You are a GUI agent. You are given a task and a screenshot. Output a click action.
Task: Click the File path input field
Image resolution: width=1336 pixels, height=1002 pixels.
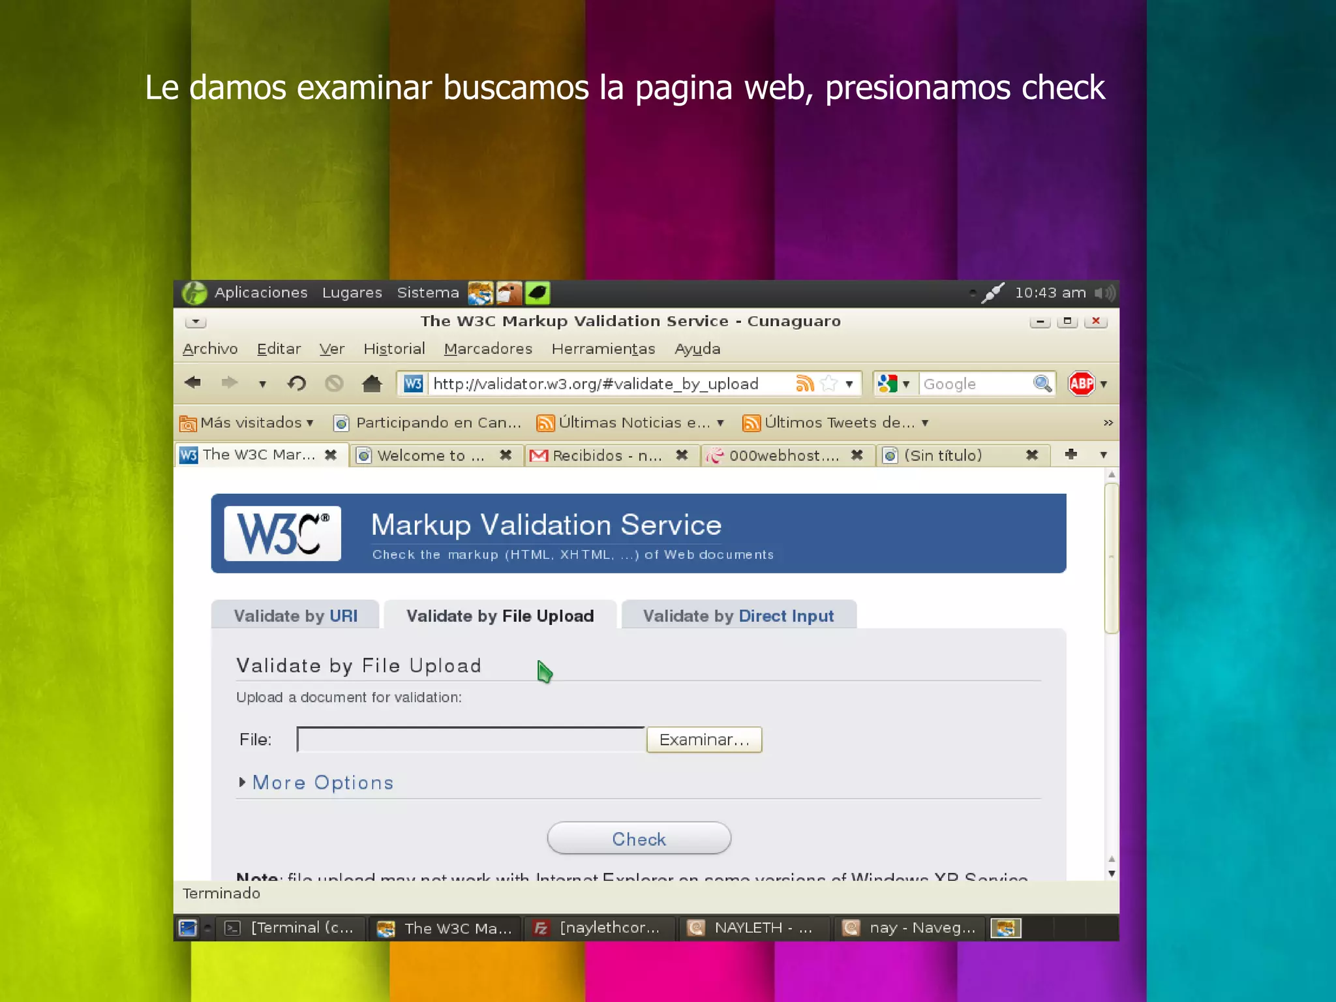470,740
